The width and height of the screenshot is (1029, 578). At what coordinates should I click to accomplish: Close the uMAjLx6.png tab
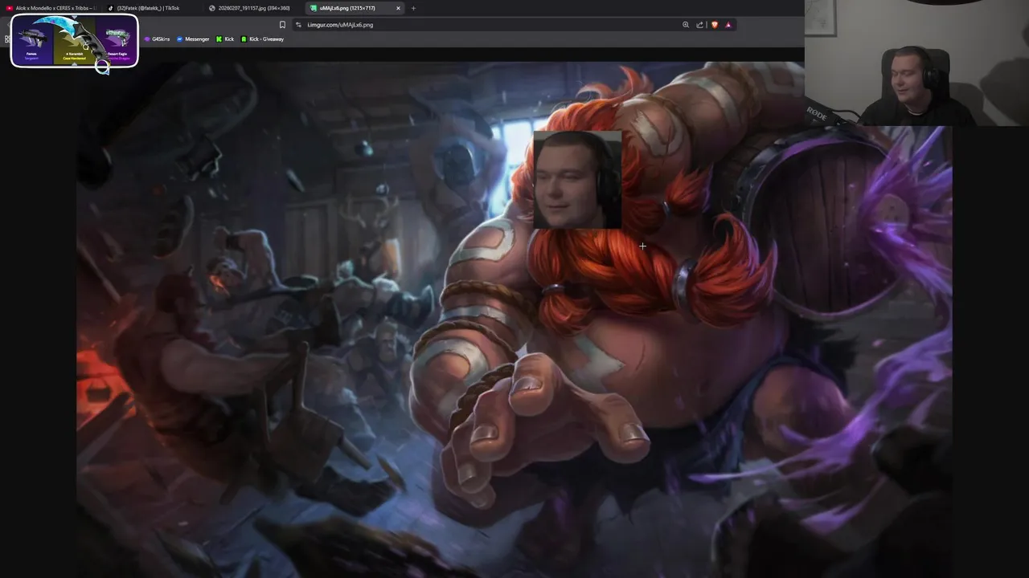click(398, 8)
